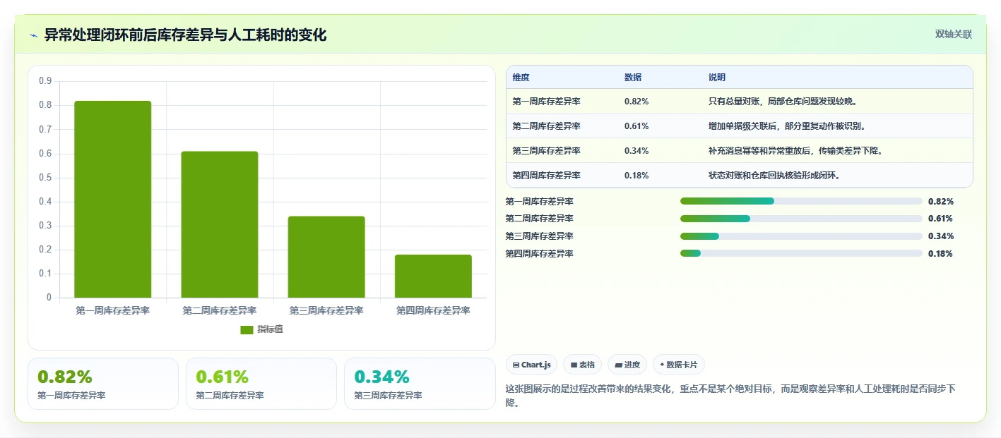Click the title 异常处理闭环前后库存差异与人工耗时的变化

point(185,35)
